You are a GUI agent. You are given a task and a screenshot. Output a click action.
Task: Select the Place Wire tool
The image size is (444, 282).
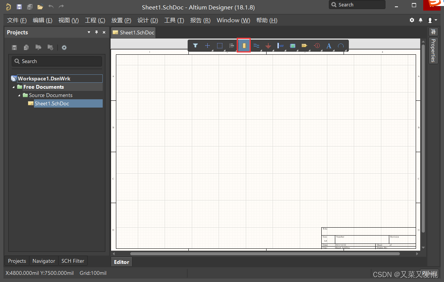256,46
